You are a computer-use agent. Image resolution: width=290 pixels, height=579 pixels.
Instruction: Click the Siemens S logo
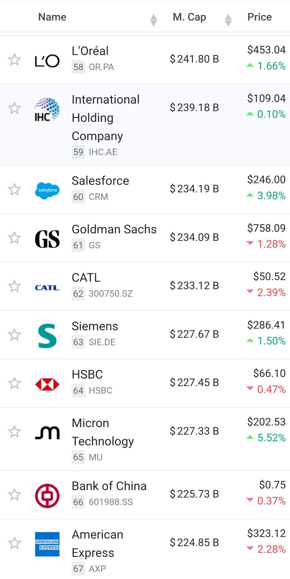(x=47, y=336)
